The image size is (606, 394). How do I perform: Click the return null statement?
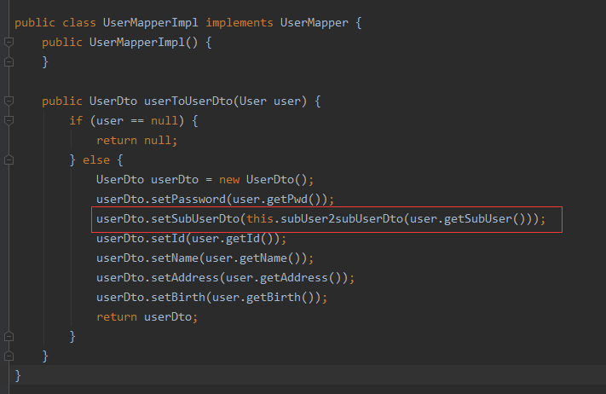click(137, 141)
